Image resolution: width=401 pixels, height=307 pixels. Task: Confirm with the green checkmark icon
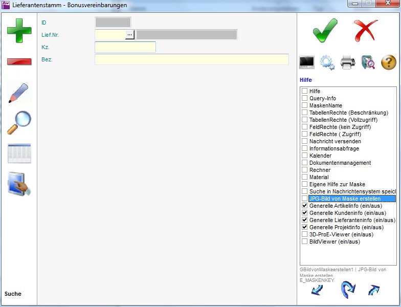click(x=325, y=30)
